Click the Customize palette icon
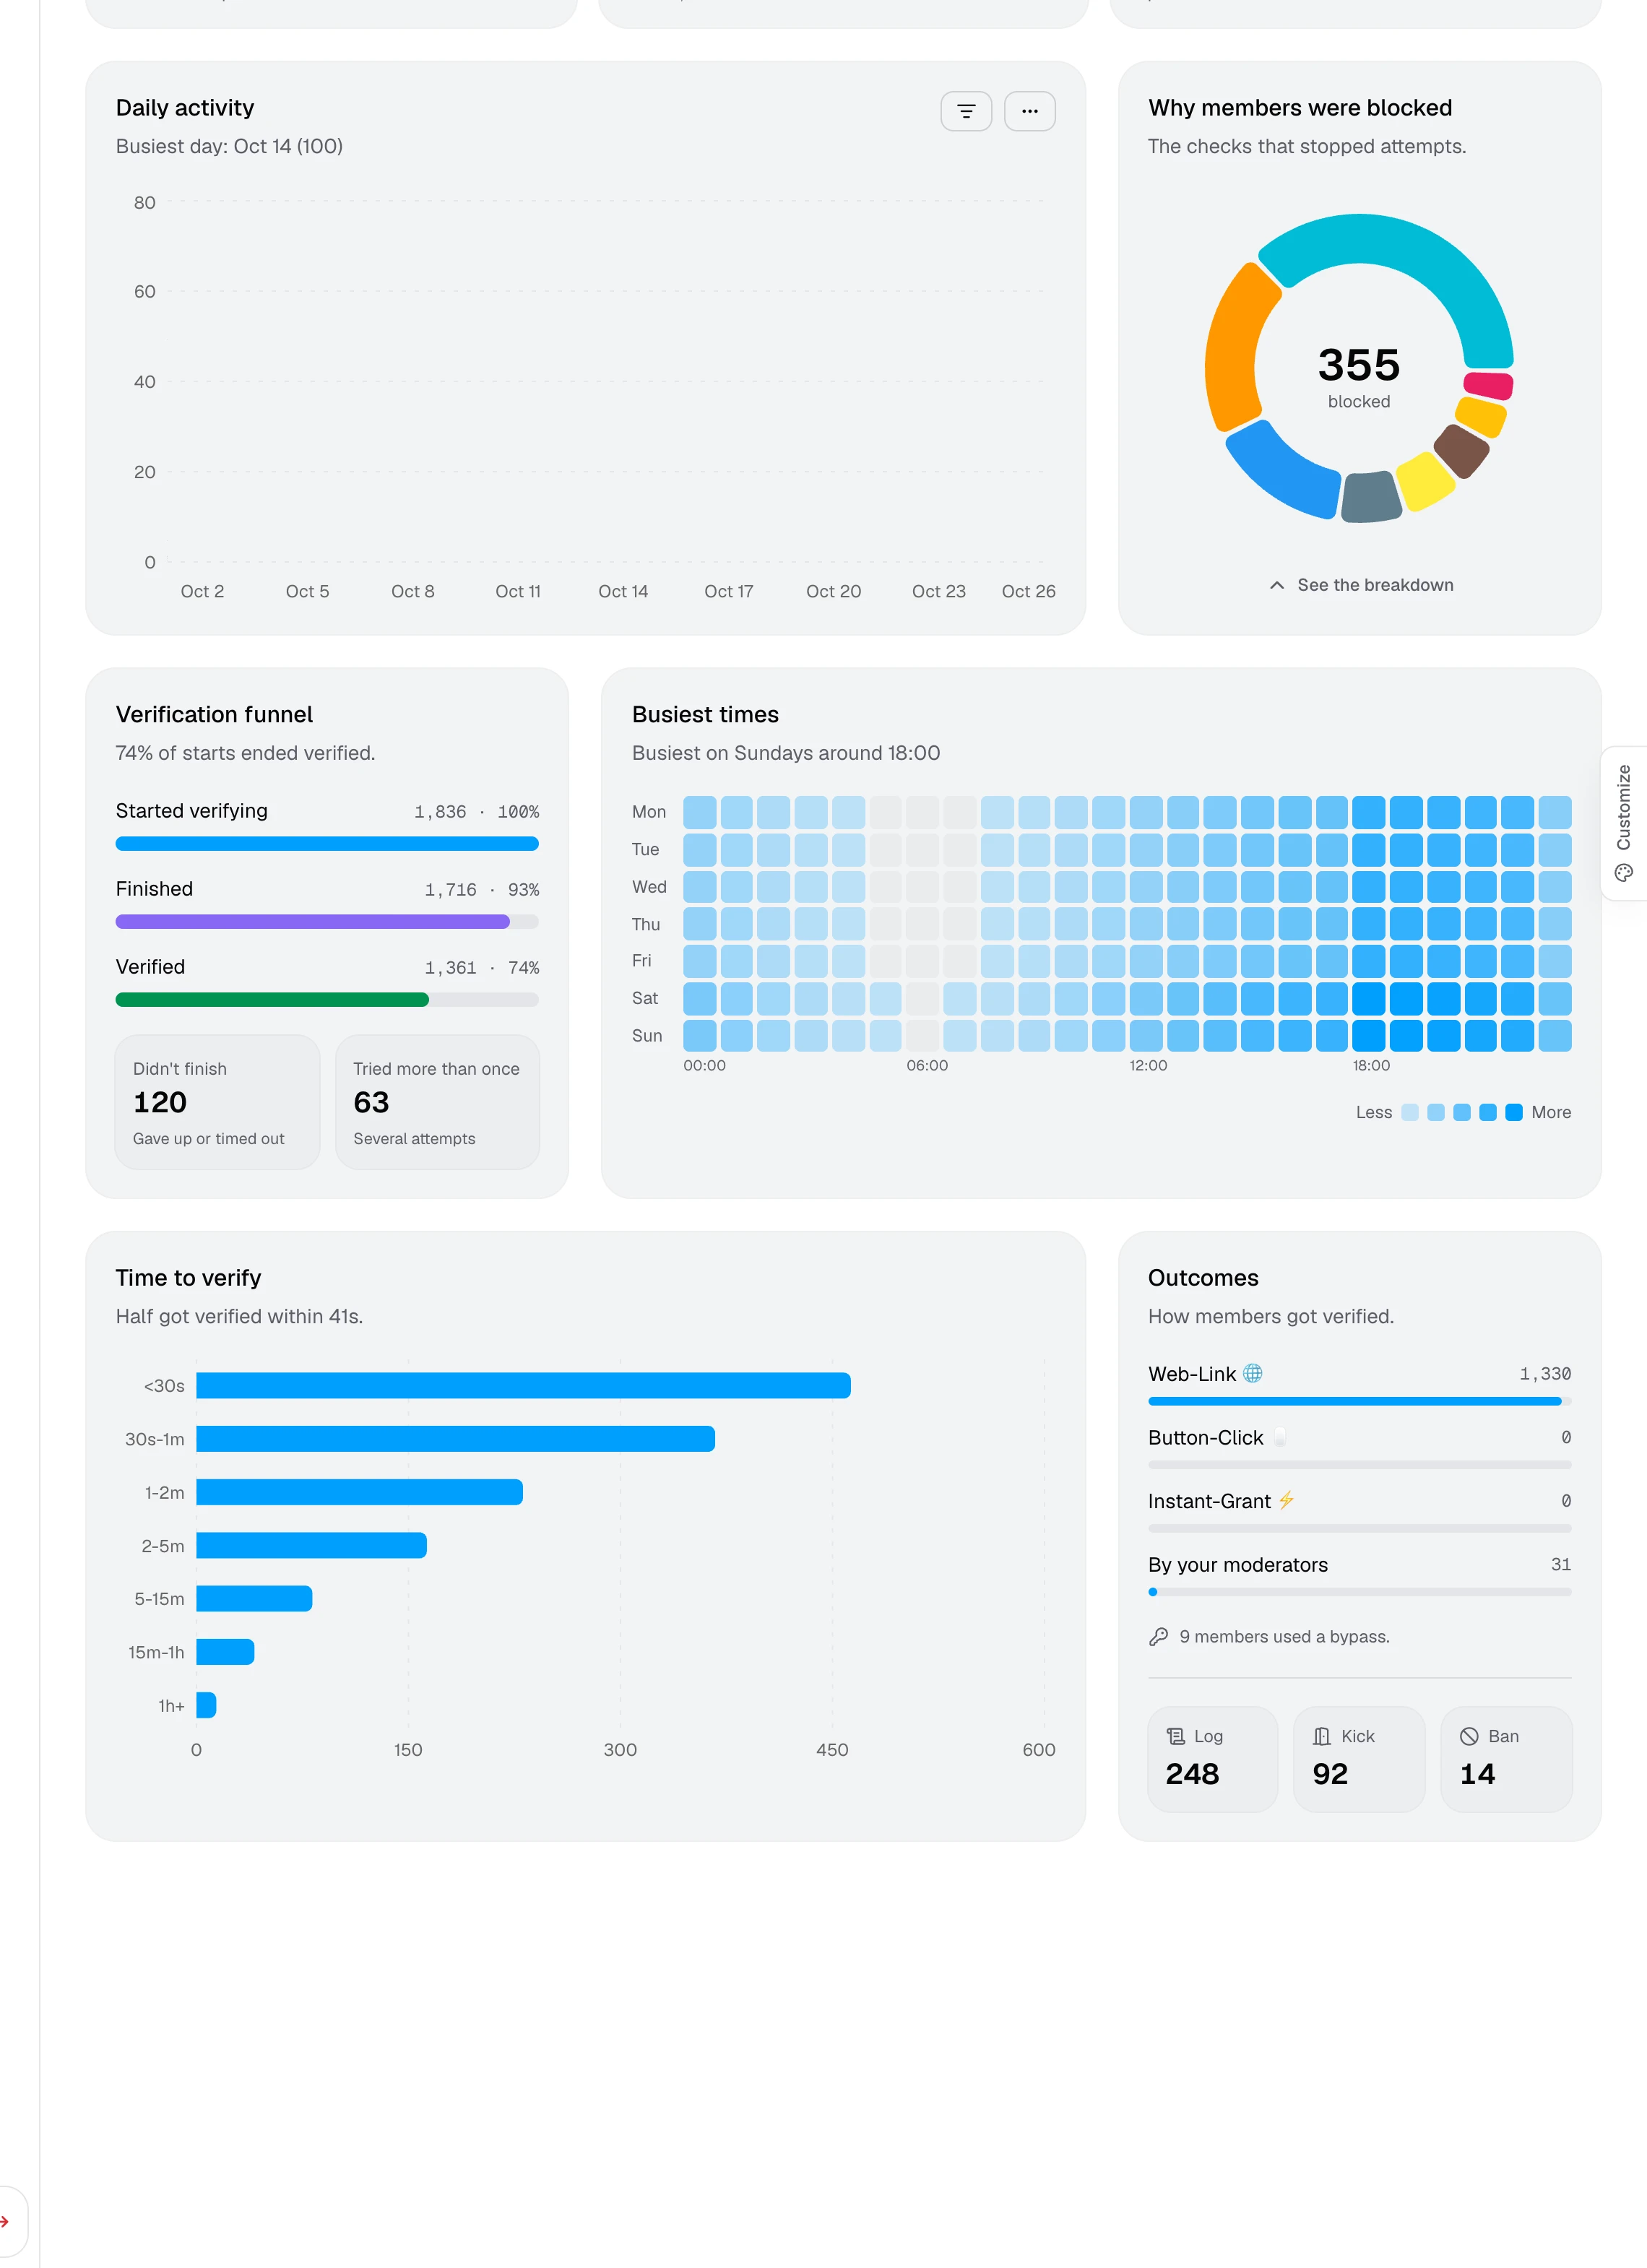 (x=1624, y=872)
